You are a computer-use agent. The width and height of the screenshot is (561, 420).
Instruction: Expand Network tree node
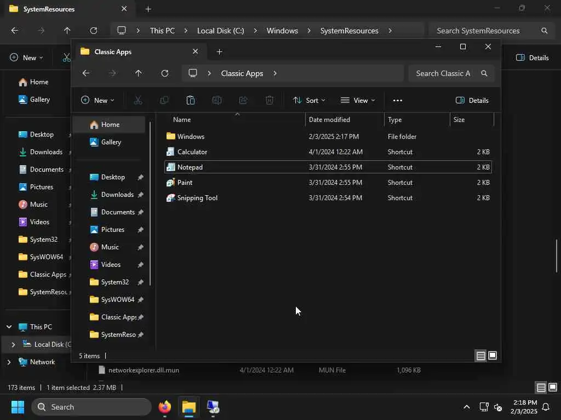tap(9, 362)
